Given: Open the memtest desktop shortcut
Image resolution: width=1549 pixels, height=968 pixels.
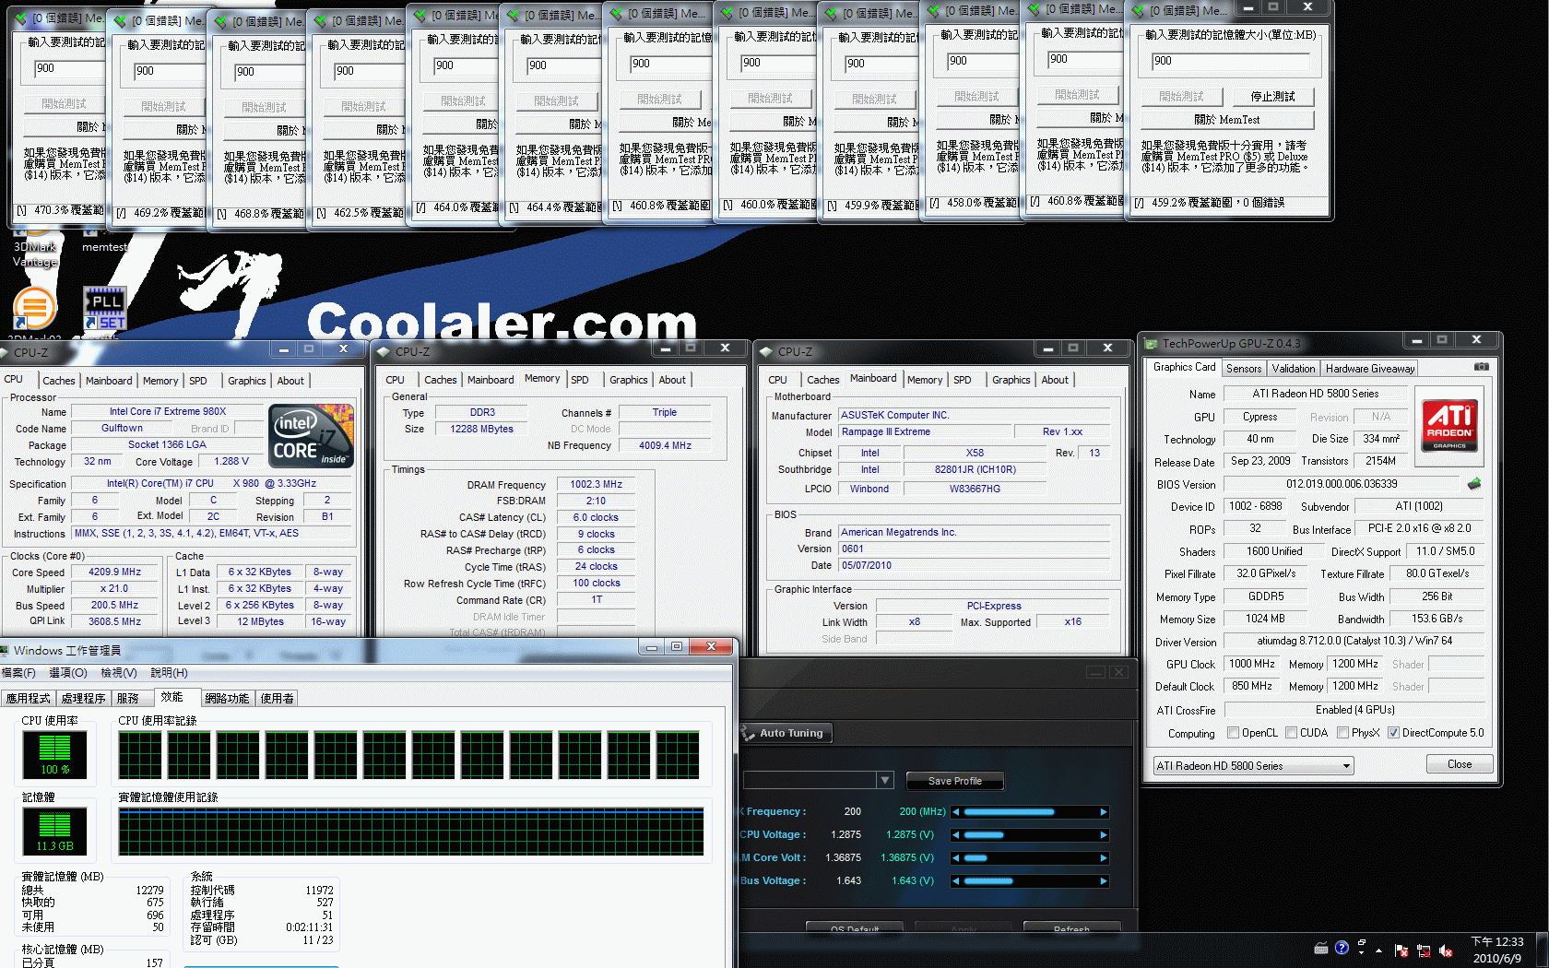Looking at the screenshot, I should [x=104, y=240].
